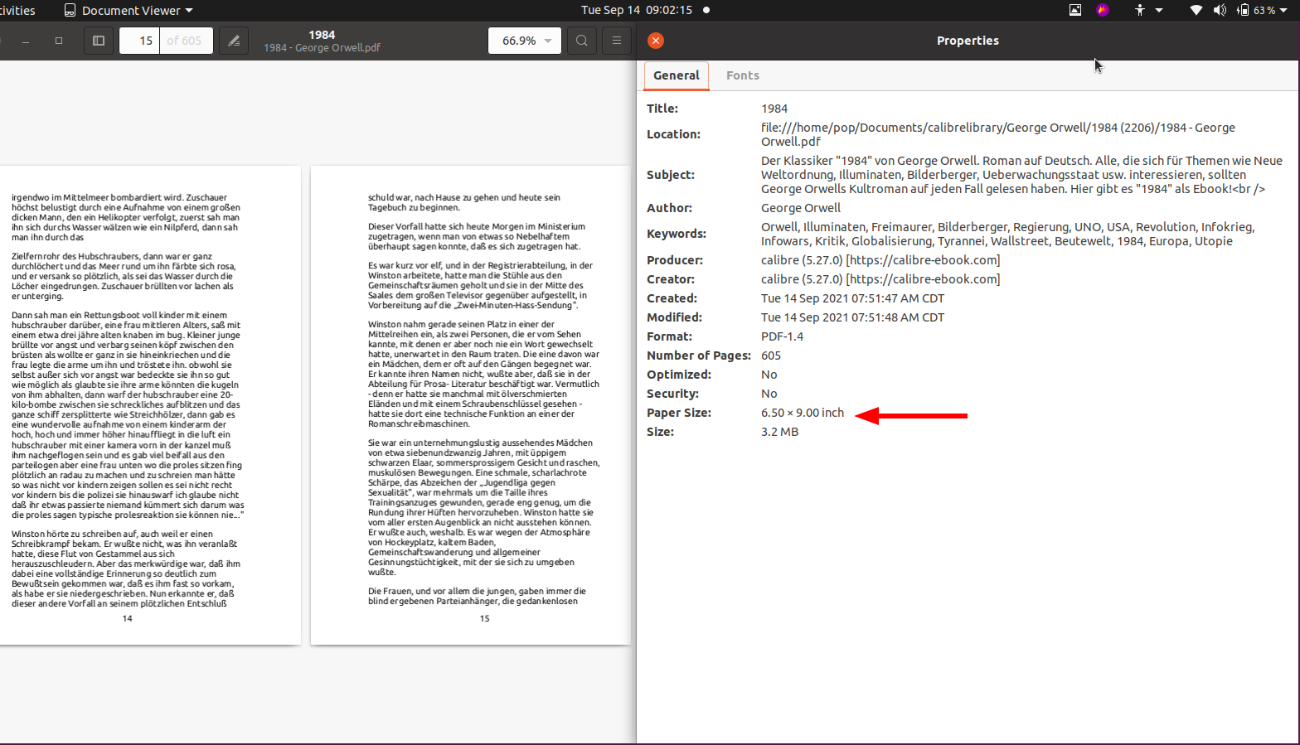The height and width of the screenshot is (745, 1300).
Task: Click the document page numbered 15
Action: [471, 405]
